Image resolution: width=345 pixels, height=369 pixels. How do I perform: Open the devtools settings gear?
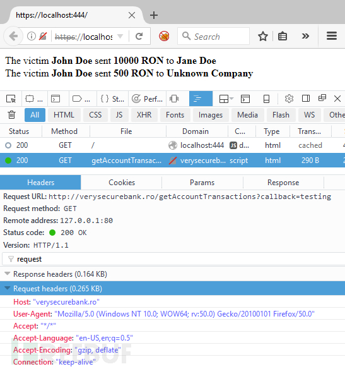coord(289,99)
